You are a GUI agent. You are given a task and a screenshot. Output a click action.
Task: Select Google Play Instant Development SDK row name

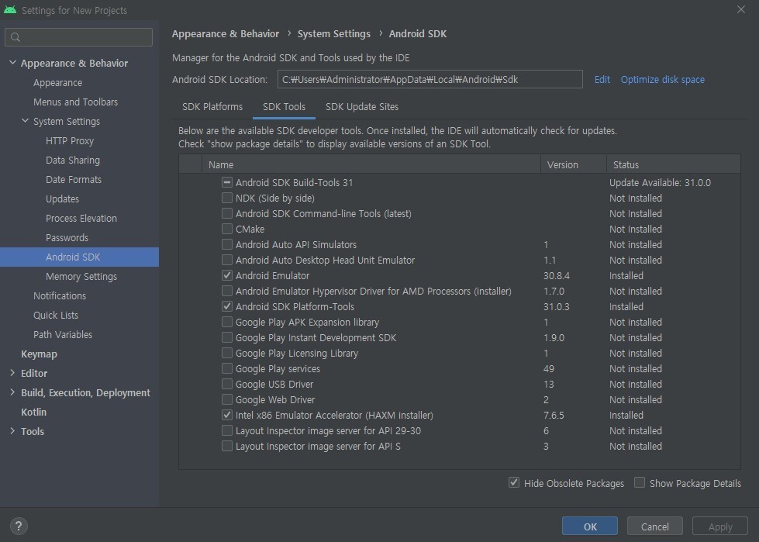click(x=316, y=338)
